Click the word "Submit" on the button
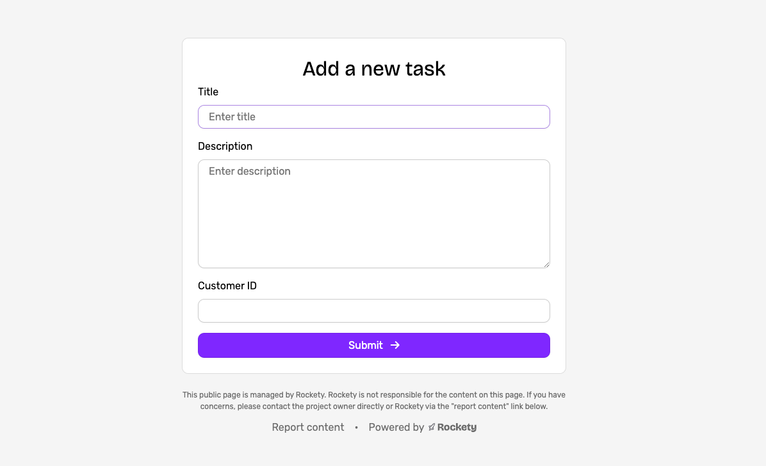 pyautogui.click(x=365, y=345)
